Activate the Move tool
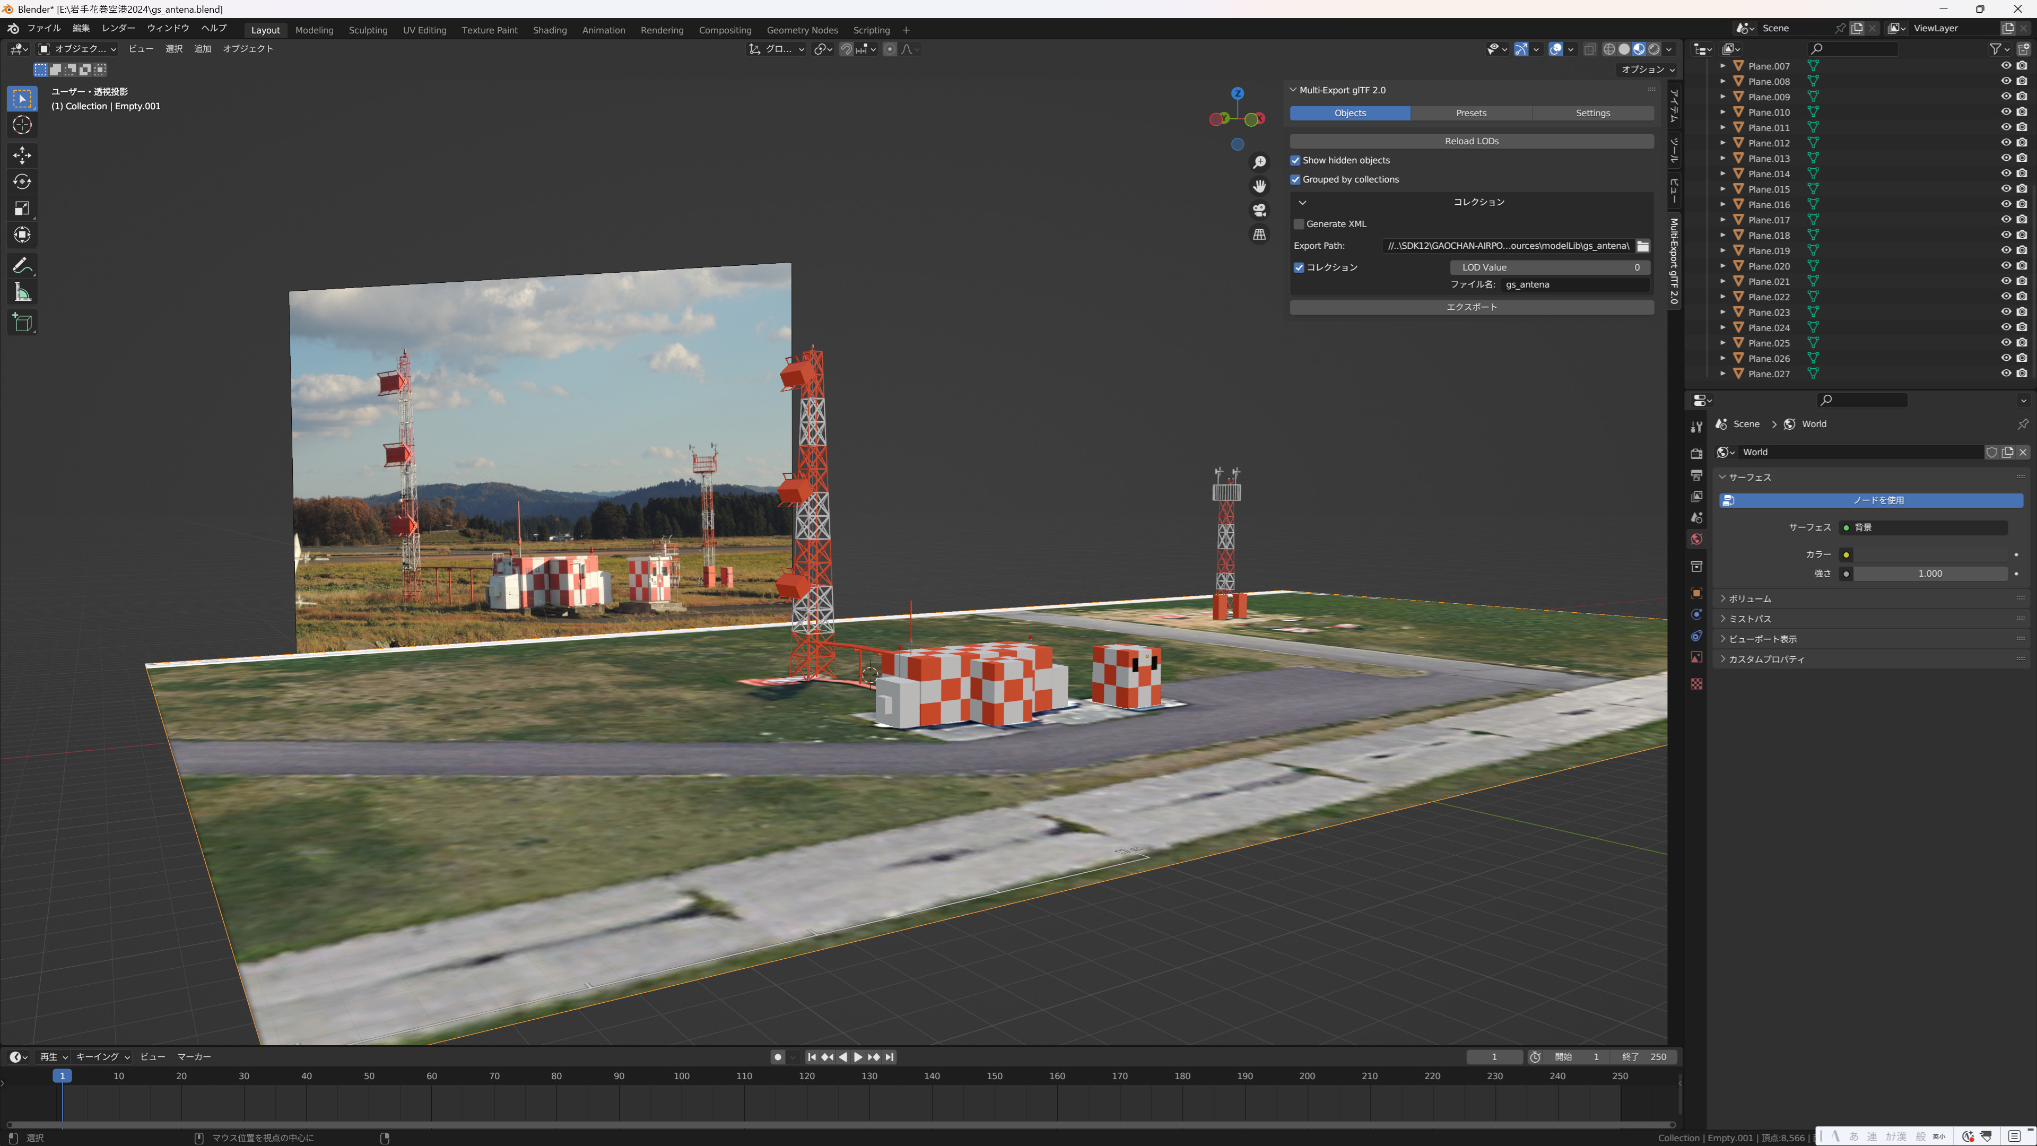This screenshot has width=2037, height=1146. [22, 155]
